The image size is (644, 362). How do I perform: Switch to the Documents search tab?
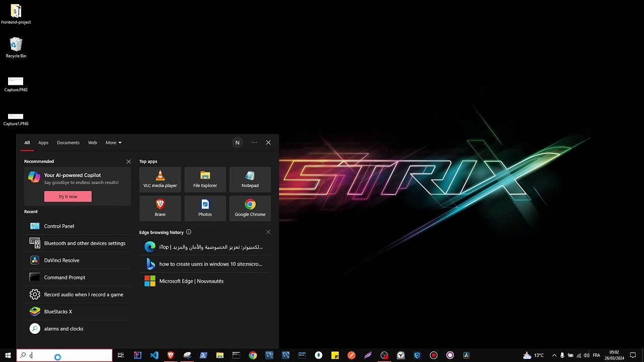coord(68,143)
